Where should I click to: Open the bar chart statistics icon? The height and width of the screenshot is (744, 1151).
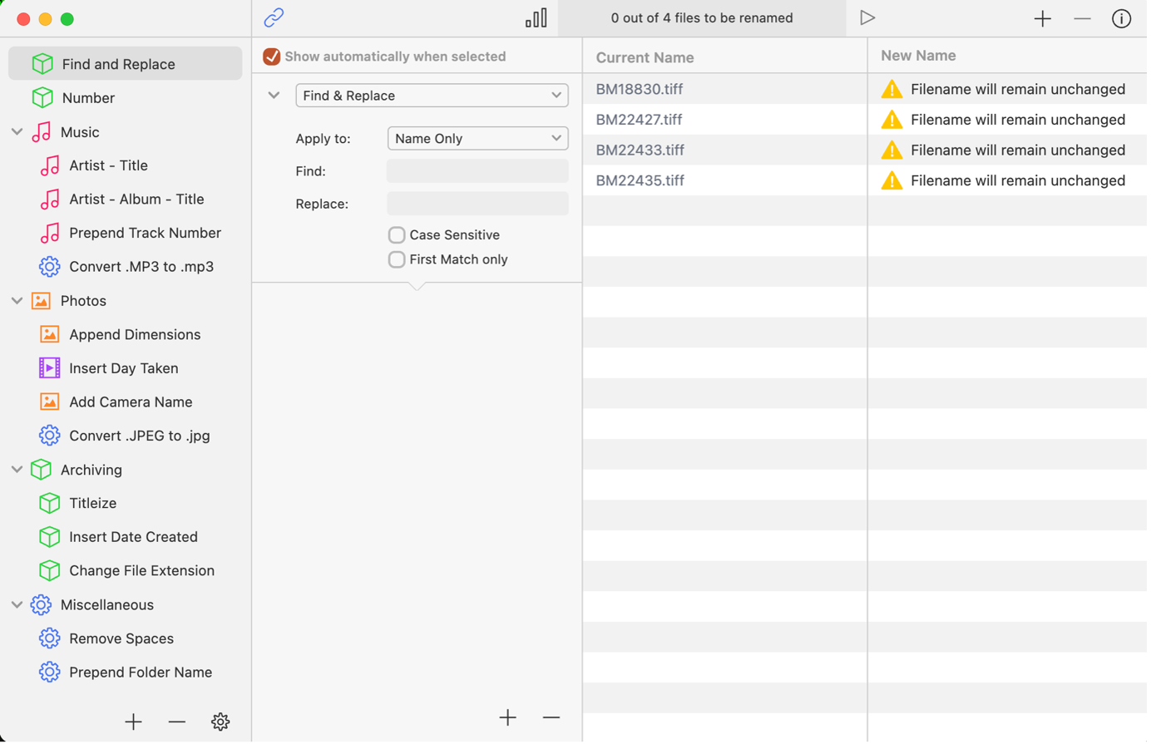tap(536, 17)
